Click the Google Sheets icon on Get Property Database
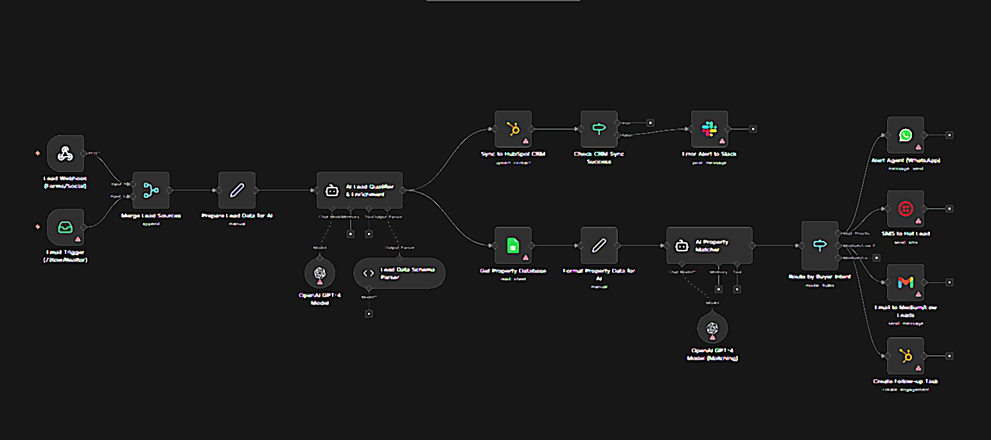 click(513, 246)
